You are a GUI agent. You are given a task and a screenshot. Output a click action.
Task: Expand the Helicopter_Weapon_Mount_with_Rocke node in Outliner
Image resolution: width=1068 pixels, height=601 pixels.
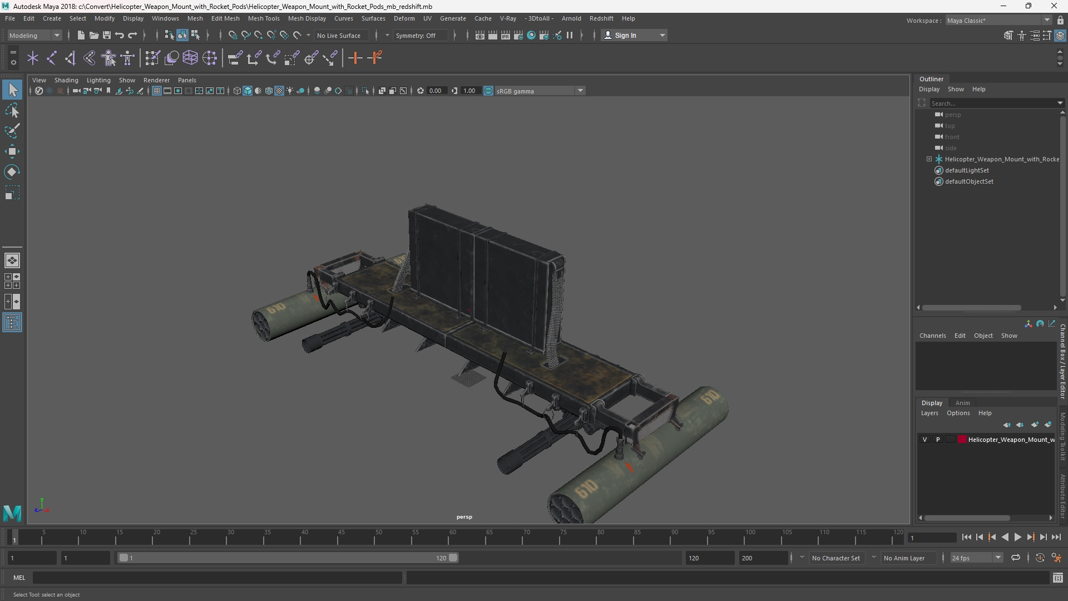929,159
